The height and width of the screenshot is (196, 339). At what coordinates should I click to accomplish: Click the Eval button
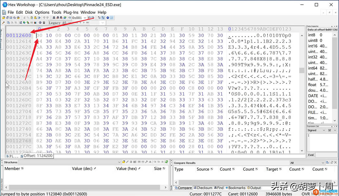click(311, 155)
